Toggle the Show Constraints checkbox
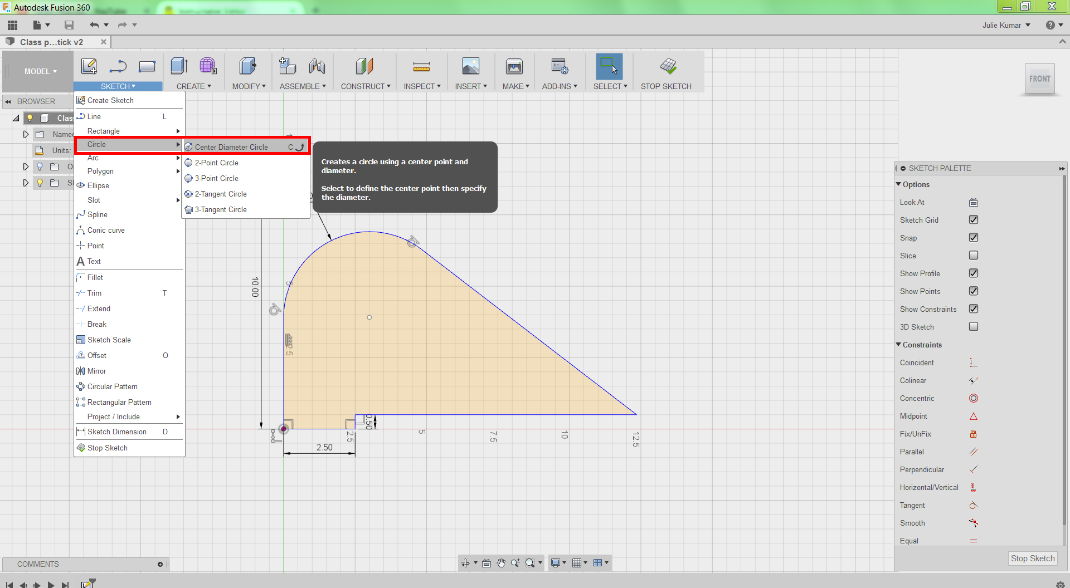The image size is (1070, 588). [x=974, y=308]
